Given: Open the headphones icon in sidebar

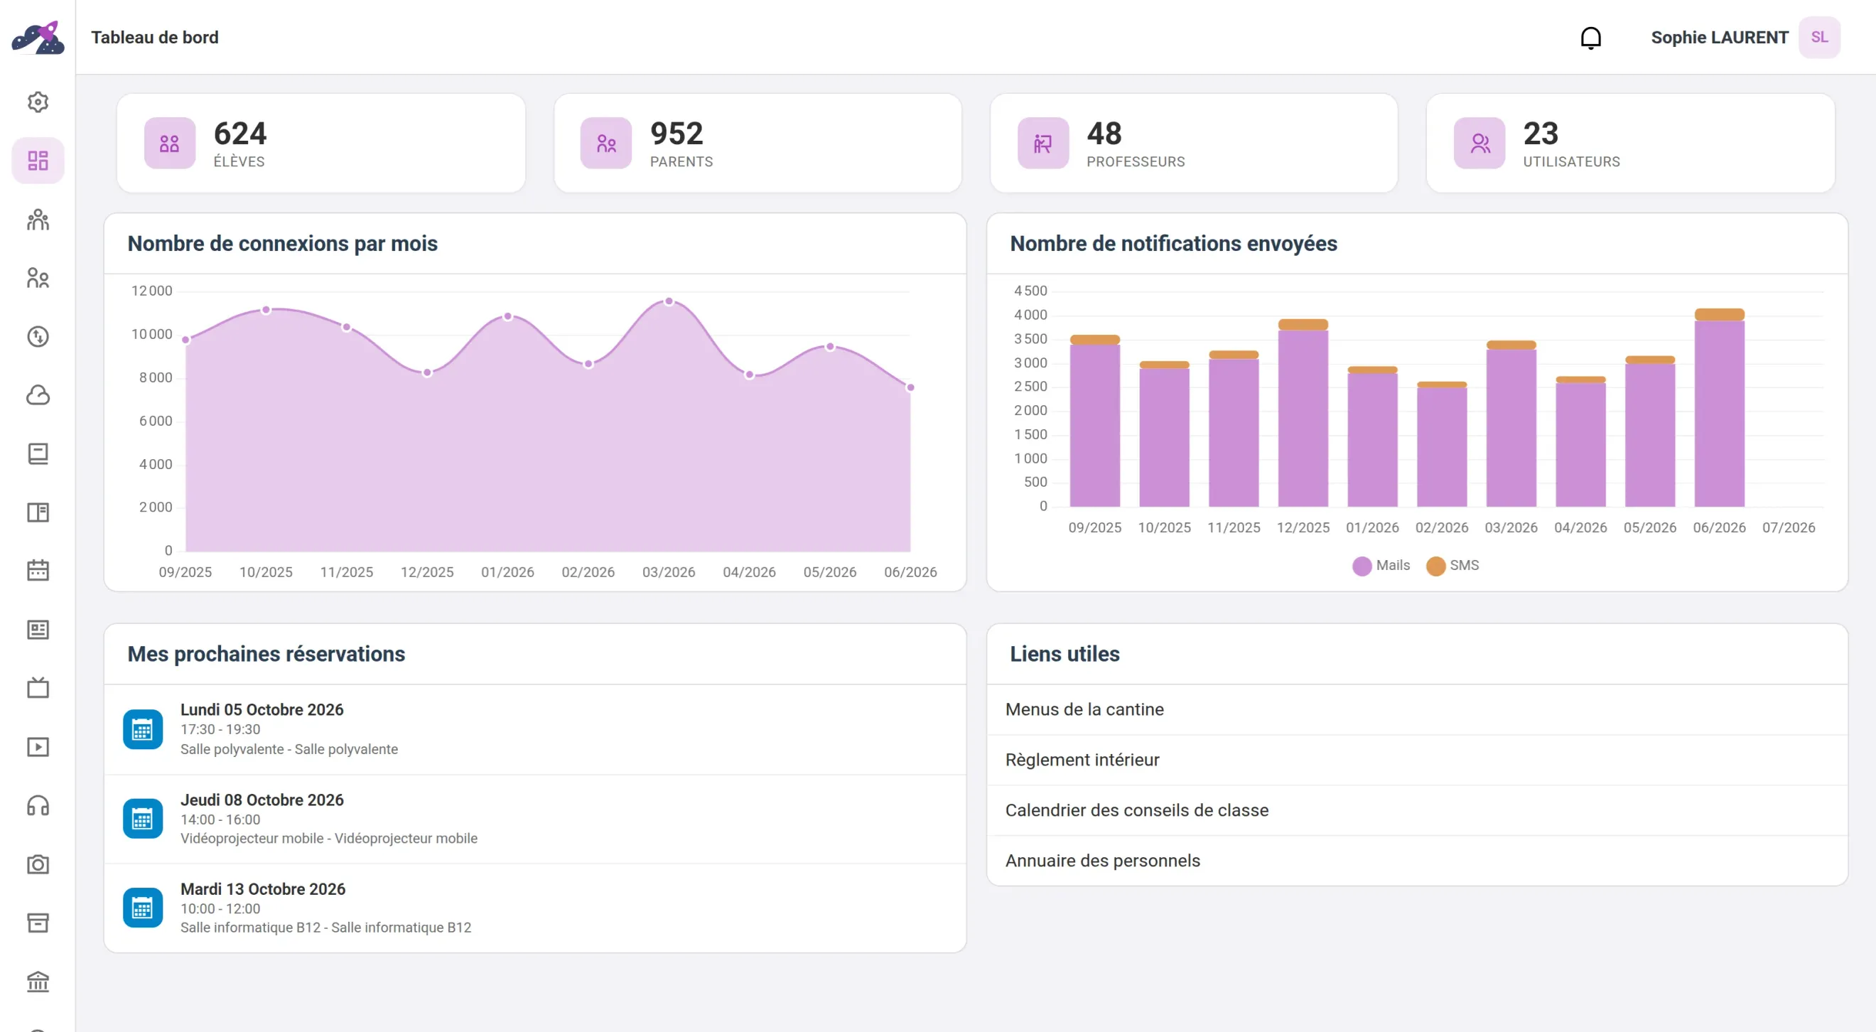Looking at the screenshot, I should pyautogui.click(x=38, y=805).
